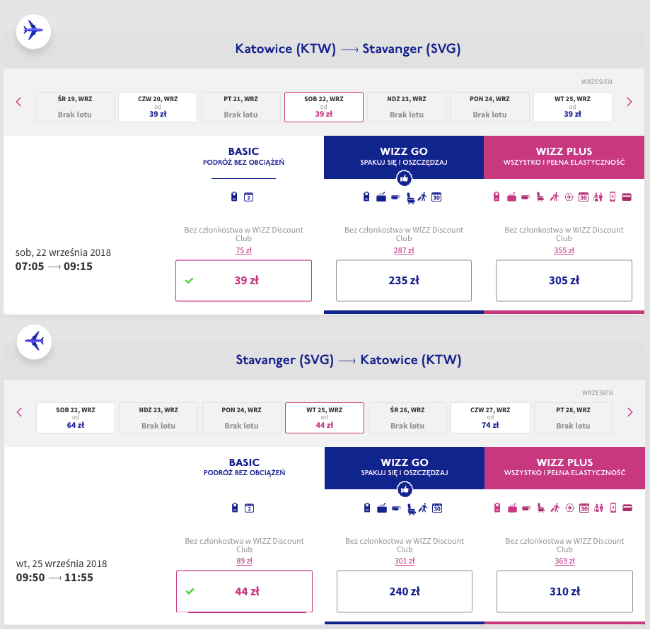Click the 89 zł non-member price link
This screenshot has width=650, height=630.
tap(244, 561)
